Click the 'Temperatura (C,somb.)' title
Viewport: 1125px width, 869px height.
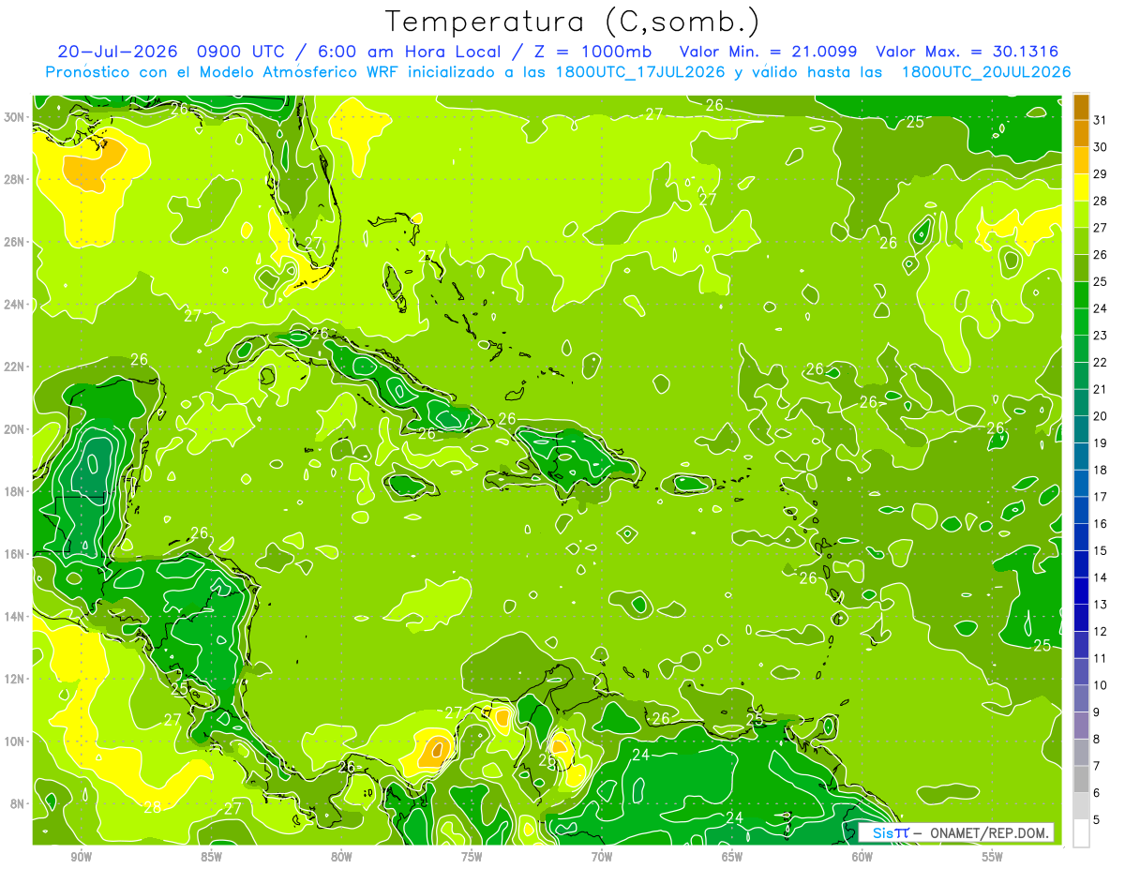[572, 21]
